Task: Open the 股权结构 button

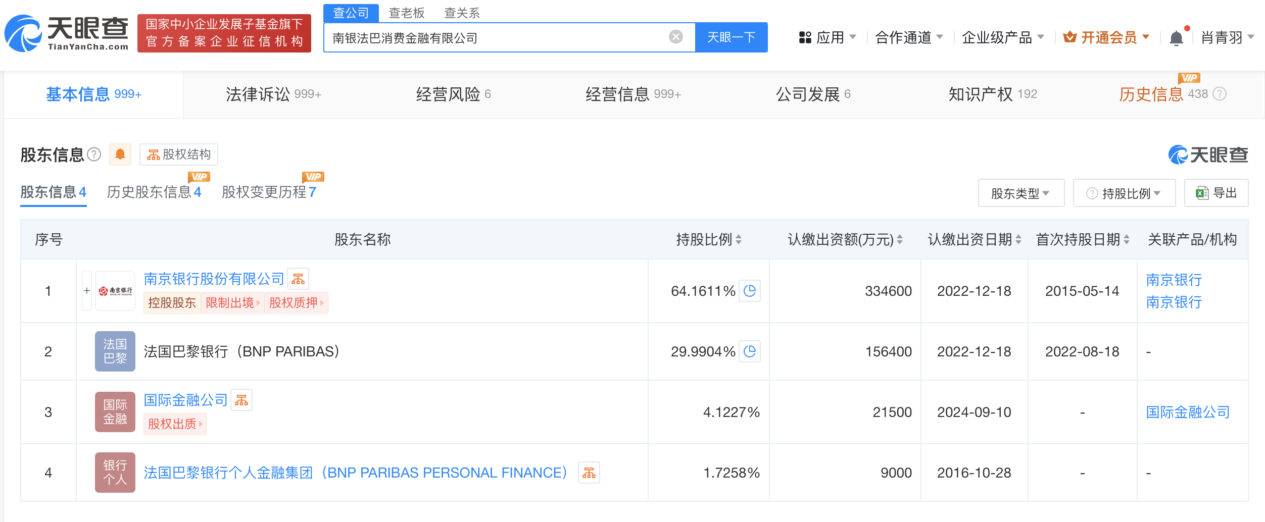Action: point(179,154)
